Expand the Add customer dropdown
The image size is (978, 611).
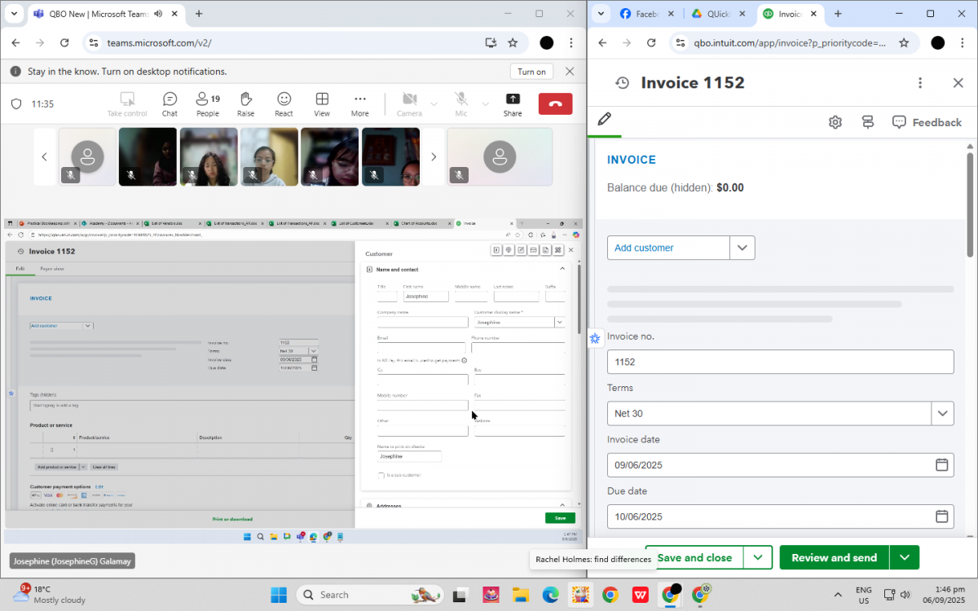pyautogui.click(x=742, y=248)
